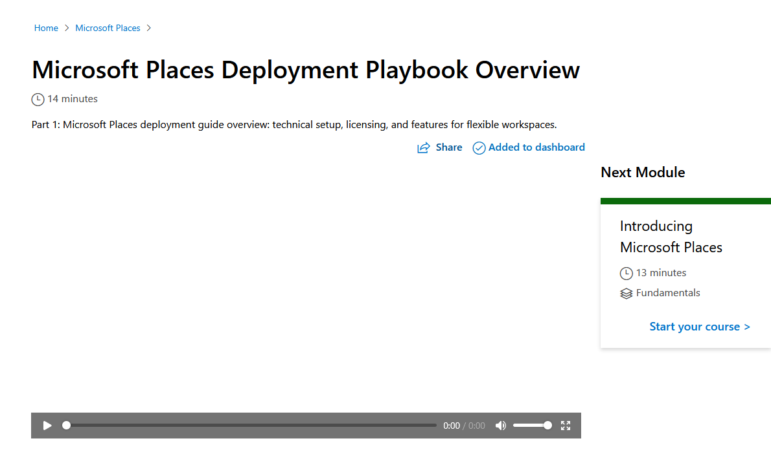Expand the breadcrumb after Microsoft Places
This screenshot has width=771, height=454.
149,28
